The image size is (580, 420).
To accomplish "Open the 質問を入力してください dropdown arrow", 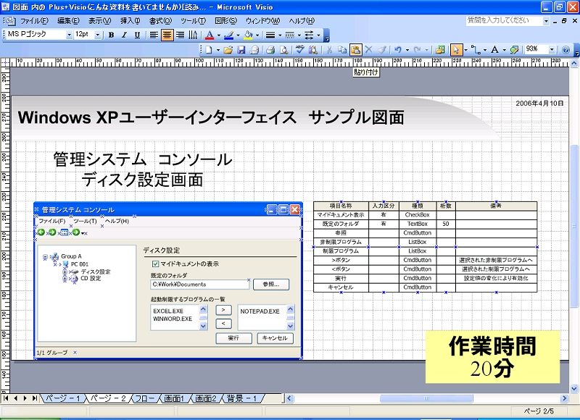I will pos(546,21).
